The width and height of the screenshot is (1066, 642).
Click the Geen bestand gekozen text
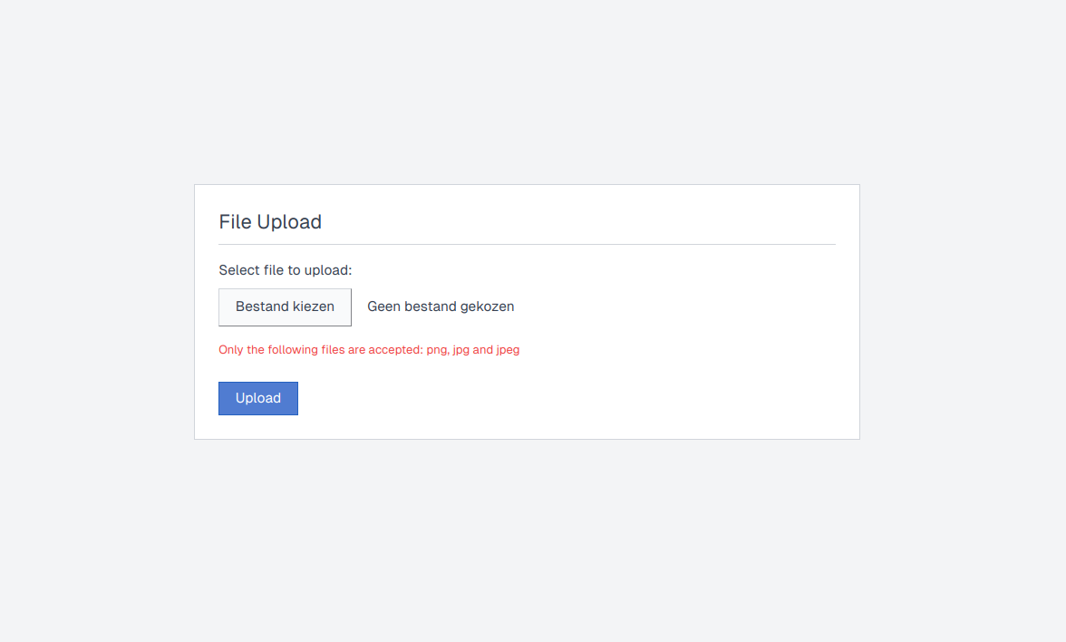441,307
